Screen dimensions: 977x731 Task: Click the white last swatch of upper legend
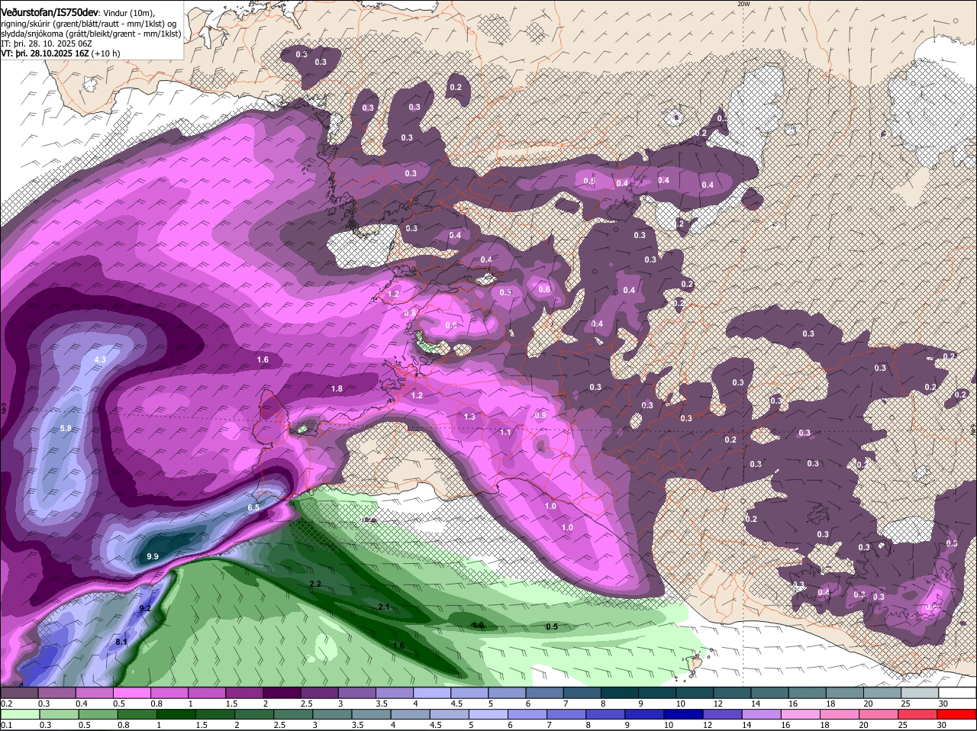click(x=958, y=693)
